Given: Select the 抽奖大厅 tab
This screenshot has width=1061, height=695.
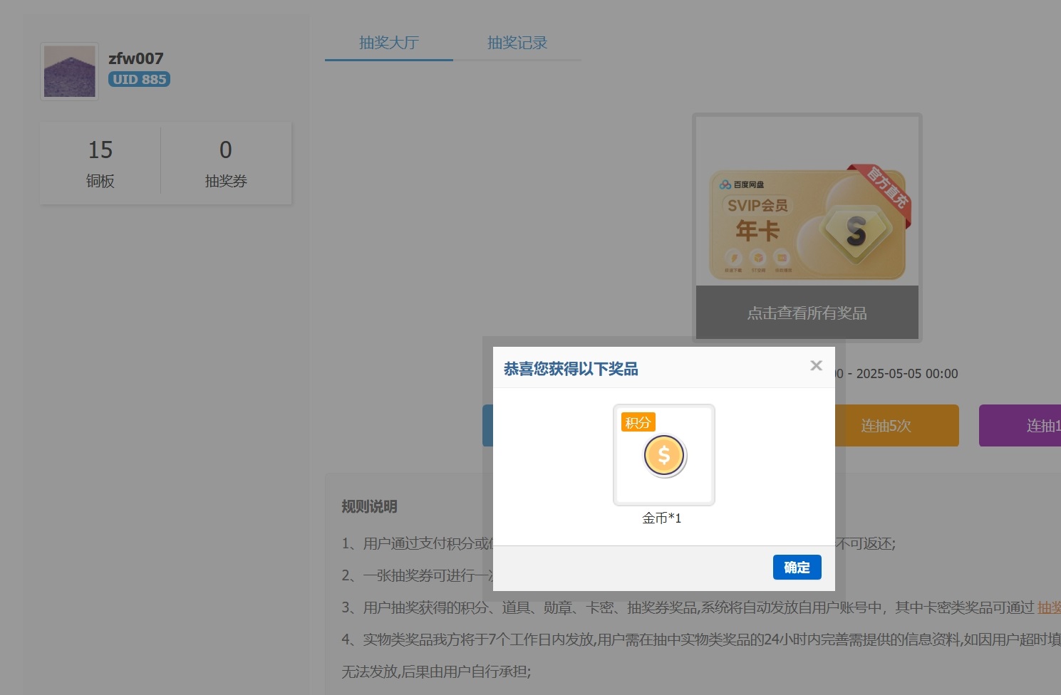Looking at the screenshot, I should coord(389,43).
